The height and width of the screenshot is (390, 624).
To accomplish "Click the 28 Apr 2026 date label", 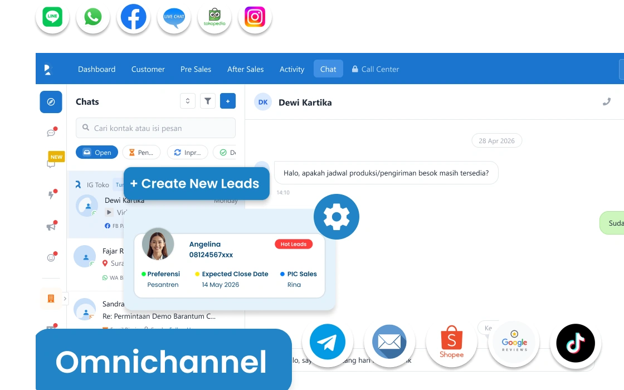I will pyautogui.click(x=496, y=140).
